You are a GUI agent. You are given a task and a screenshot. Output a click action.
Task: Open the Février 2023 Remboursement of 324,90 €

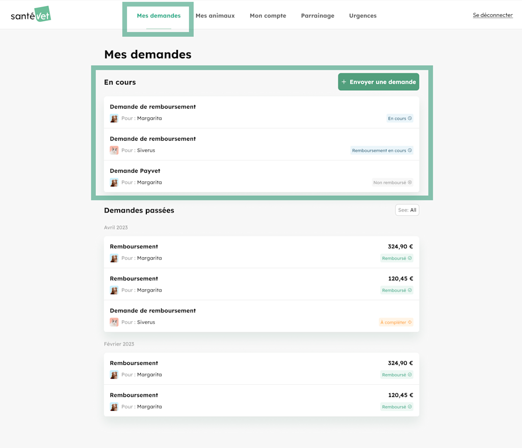point(262,369)
